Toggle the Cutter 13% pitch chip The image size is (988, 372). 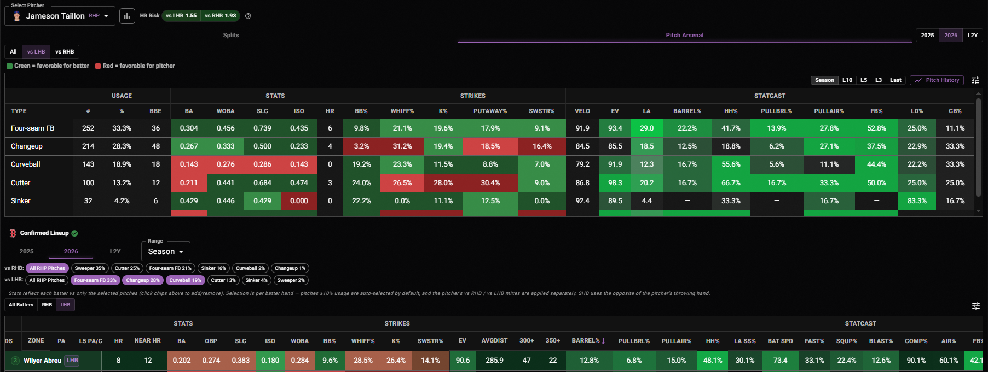coord(223,280)
